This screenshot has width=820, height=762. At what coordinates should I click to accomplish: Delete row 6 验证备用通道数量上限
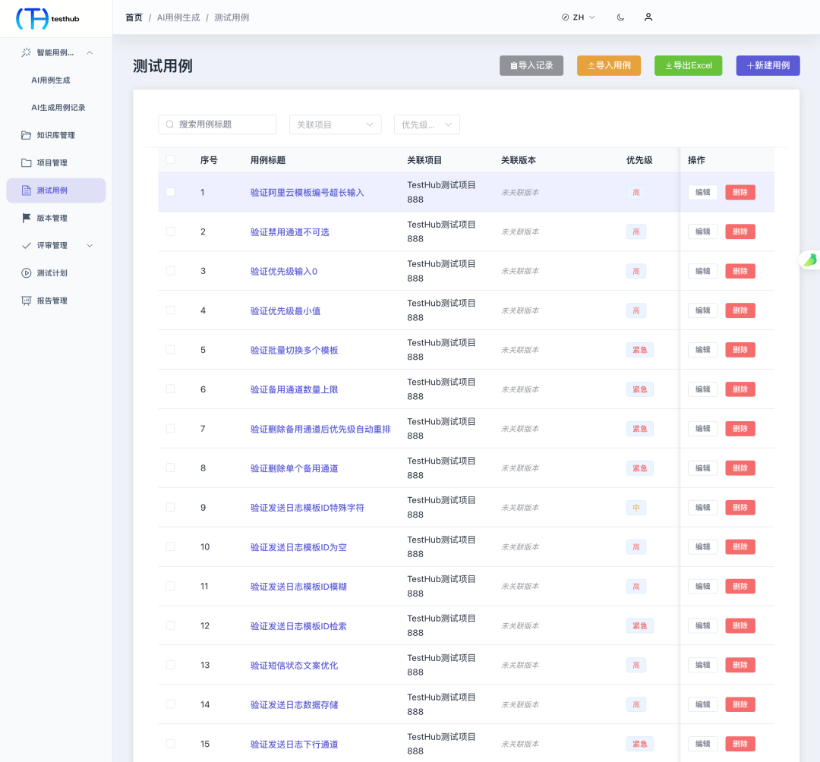click(x=740, y=389)
